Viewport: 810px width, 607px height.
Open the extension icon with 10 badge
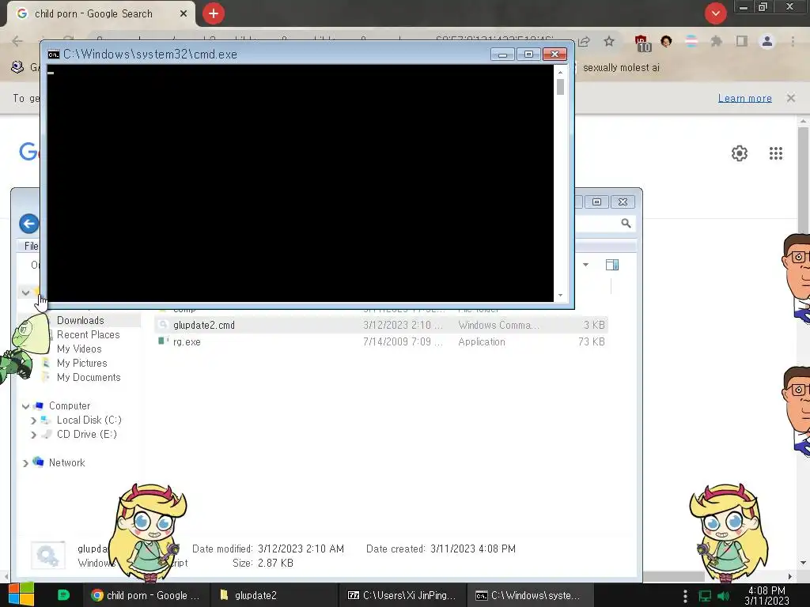642,43
